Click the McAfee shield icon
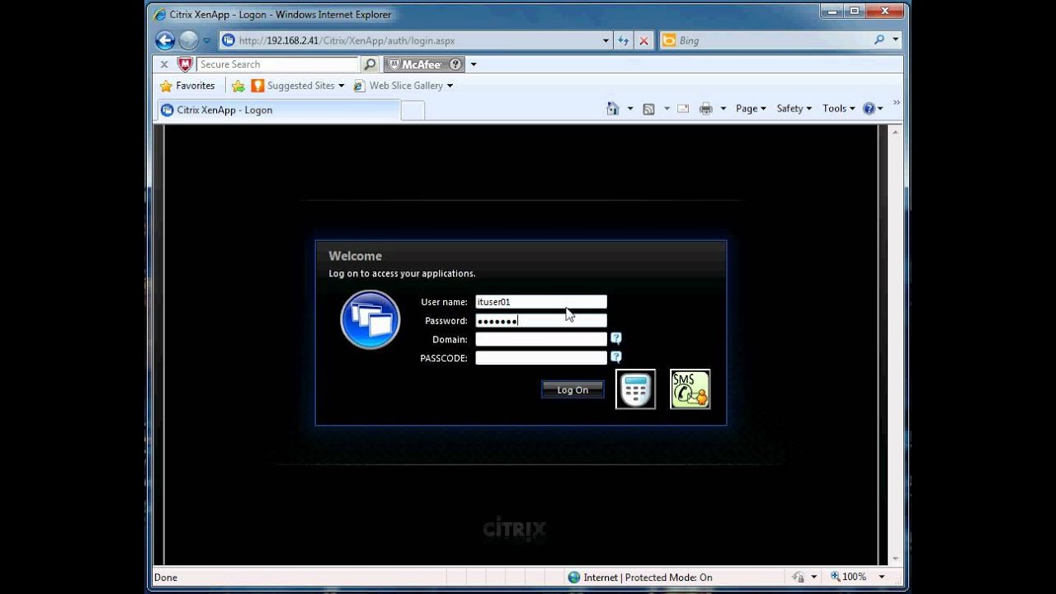1056x594 pixels. point(185,64)
